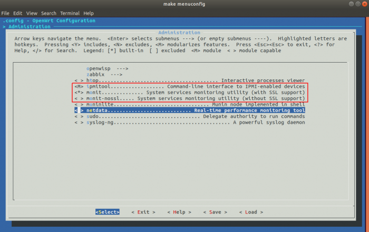The image size is (369, 232).
Task: Toggle the ipmitool module marker
Action: pos(79,86)
